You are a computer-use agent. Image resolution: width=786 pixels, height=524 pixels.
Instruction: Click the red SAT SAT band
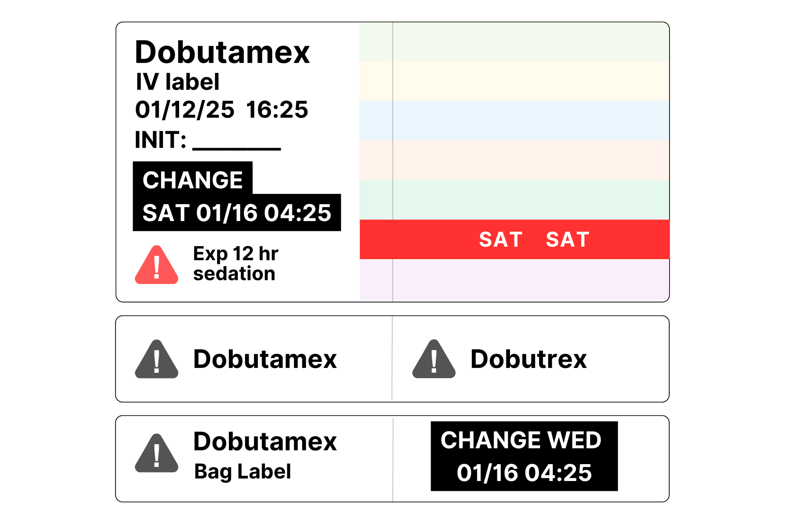pos(514,239)
